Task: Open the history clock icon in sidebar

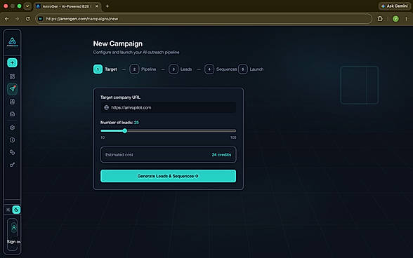Action: point(12,140)
